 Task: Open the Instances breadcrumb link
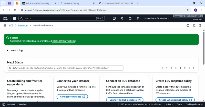click(x=23, y=25)
